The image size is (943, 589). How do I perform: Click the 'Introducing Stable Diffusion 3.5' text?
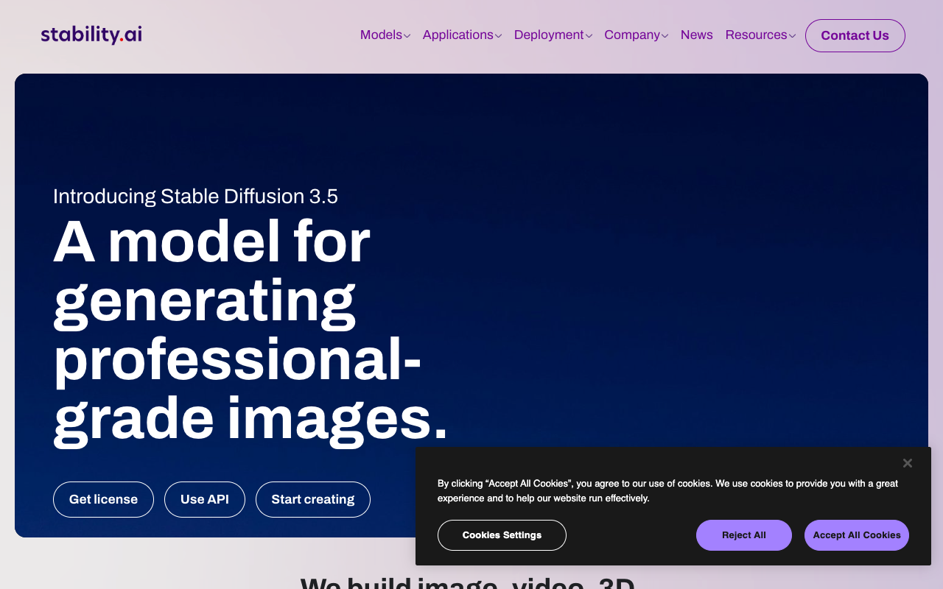195,197
